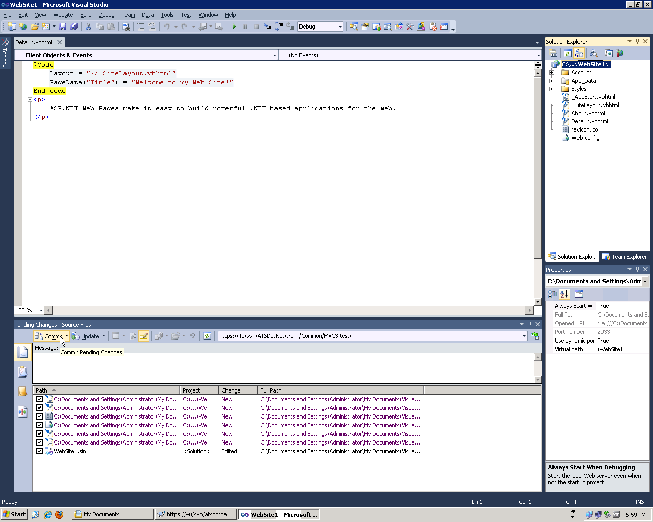Click the ASP.NET Configuration icon
The width and height of the screenshot is (653, 522).
point(620,53)
